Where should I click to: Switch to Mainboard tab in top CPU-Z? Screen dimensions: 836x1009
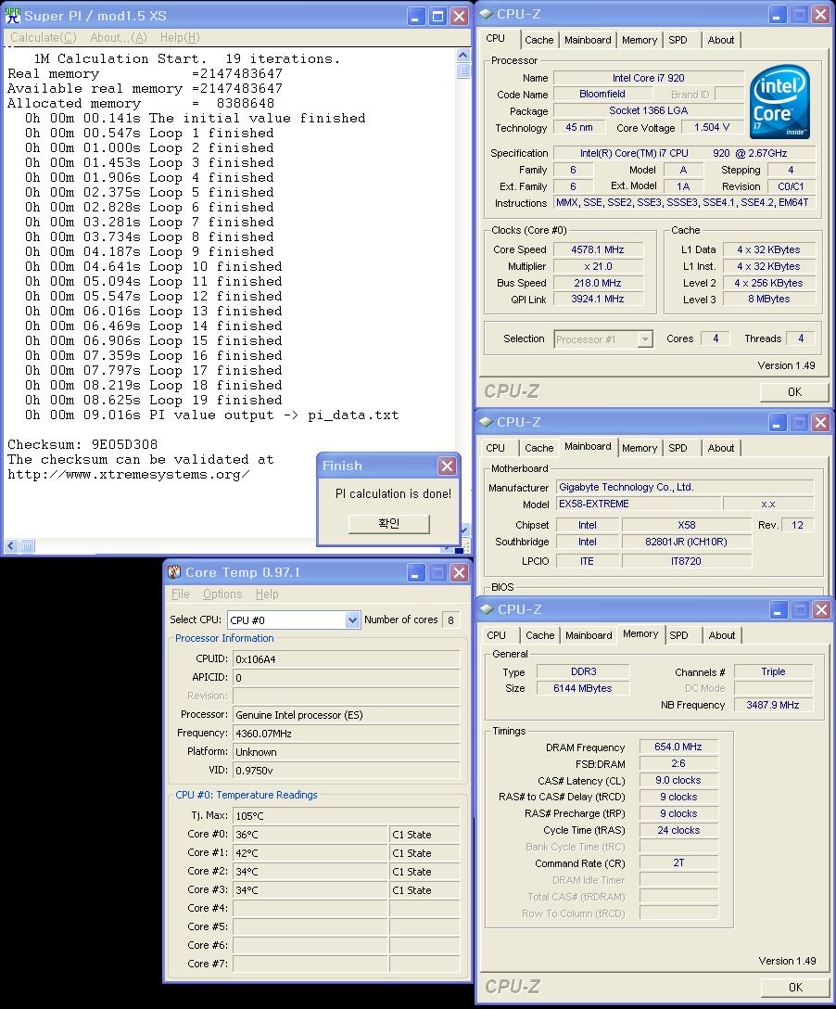588,40
